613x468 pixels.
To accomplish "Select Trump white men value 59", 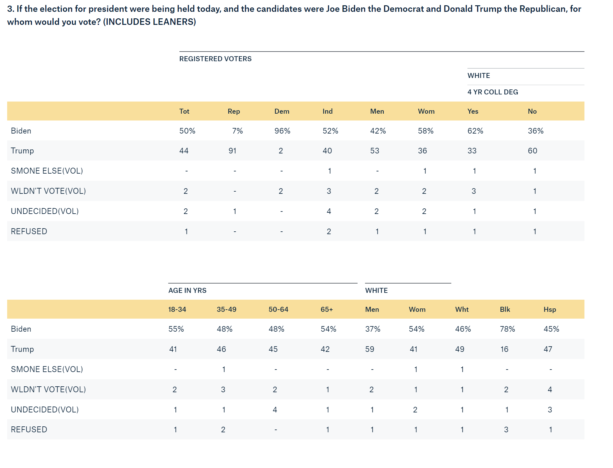I will point(369,349).
